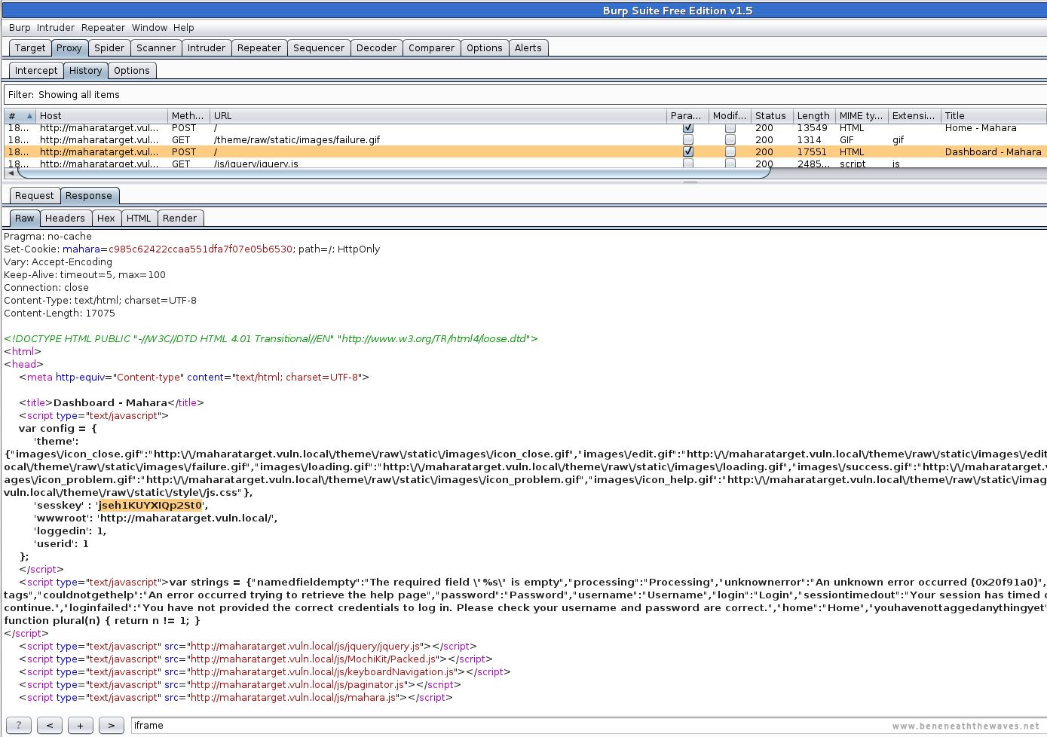Show the HTML response view

tap(139, 218)
